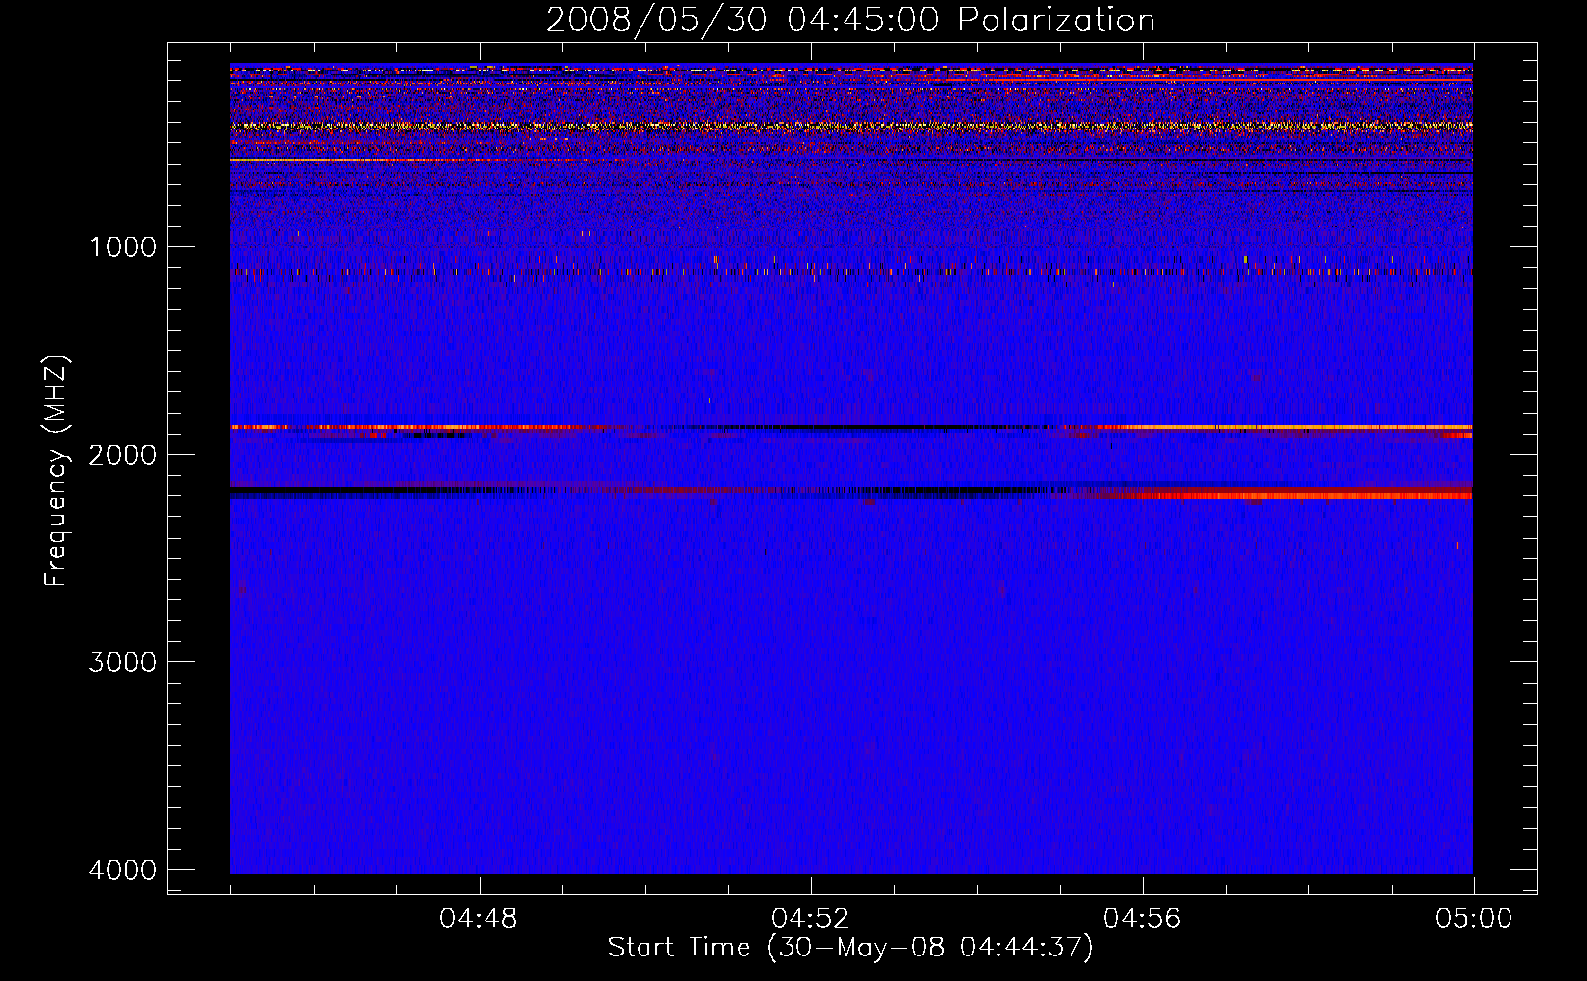This screenshot has width=1587, height=981.
Task: Click the 'Frequency (MHZ)' axis label
Action: [56, 471]
